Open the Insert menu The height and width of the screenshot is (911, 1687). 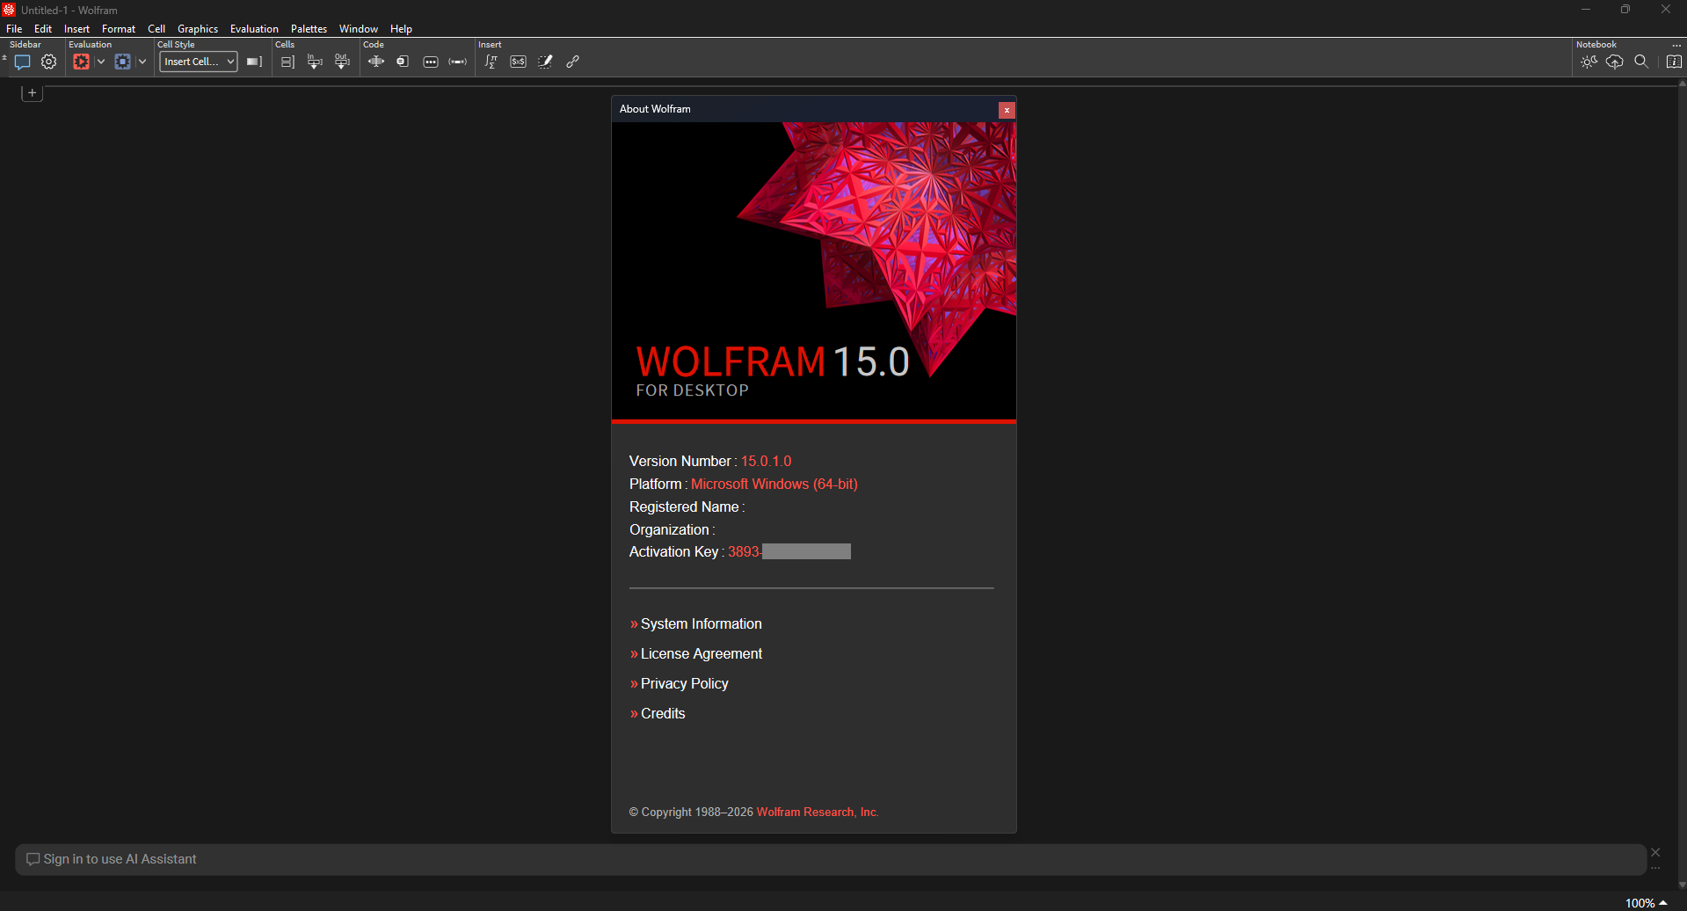pyautogui.click(x=76, y=29)
